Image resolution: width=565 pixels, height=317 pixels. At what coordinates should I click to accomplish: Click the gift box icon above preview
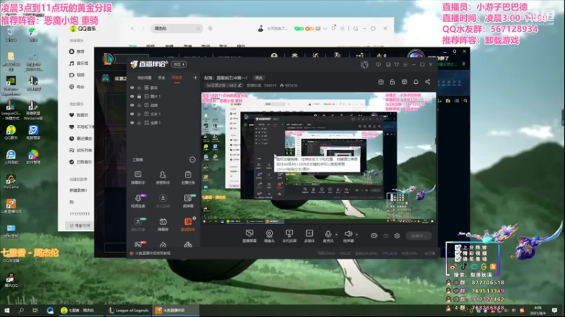click(381, 82)
